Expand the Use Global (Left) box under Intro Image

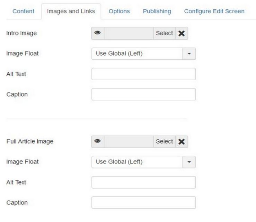[144, 54]
